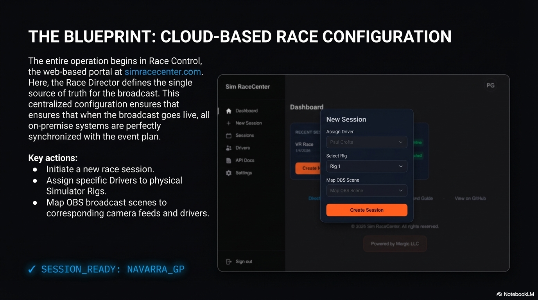Viewport: 538px width, 300px height.
Task: Click the Settings gear icon
Action: (x=229, y=173)
